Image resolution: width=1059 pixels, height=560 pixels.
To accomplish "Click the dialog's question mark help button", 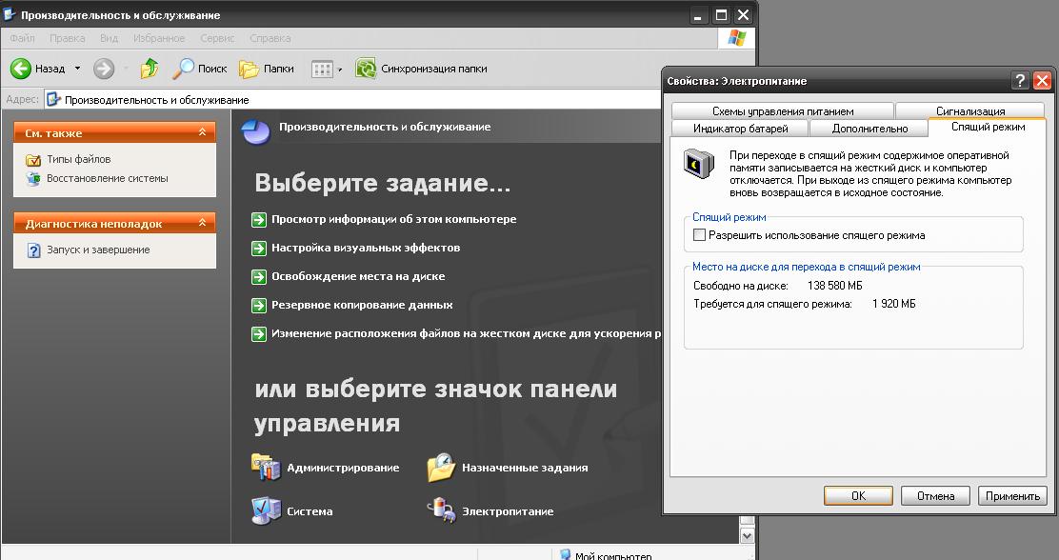I will pyautogui.click(x=1020, y=81).
